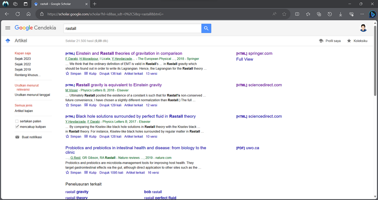Click Buat notifikasi envelope icon
Image resolution: width=378 pixels, height=200 pixels.
click(x=17, y=137)
